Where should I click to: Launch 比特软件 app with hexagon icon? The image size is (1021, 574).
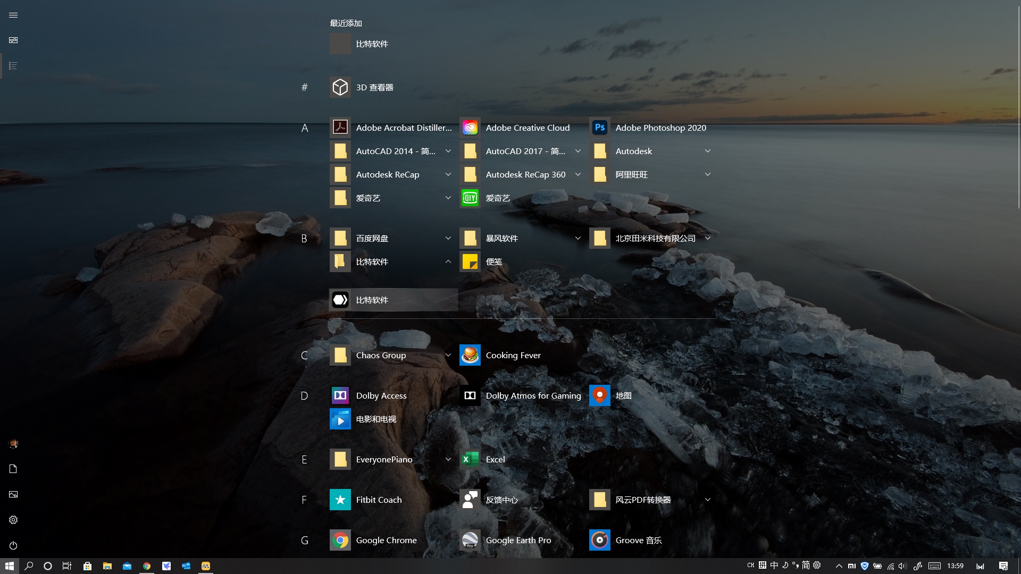tap(340, 300)
